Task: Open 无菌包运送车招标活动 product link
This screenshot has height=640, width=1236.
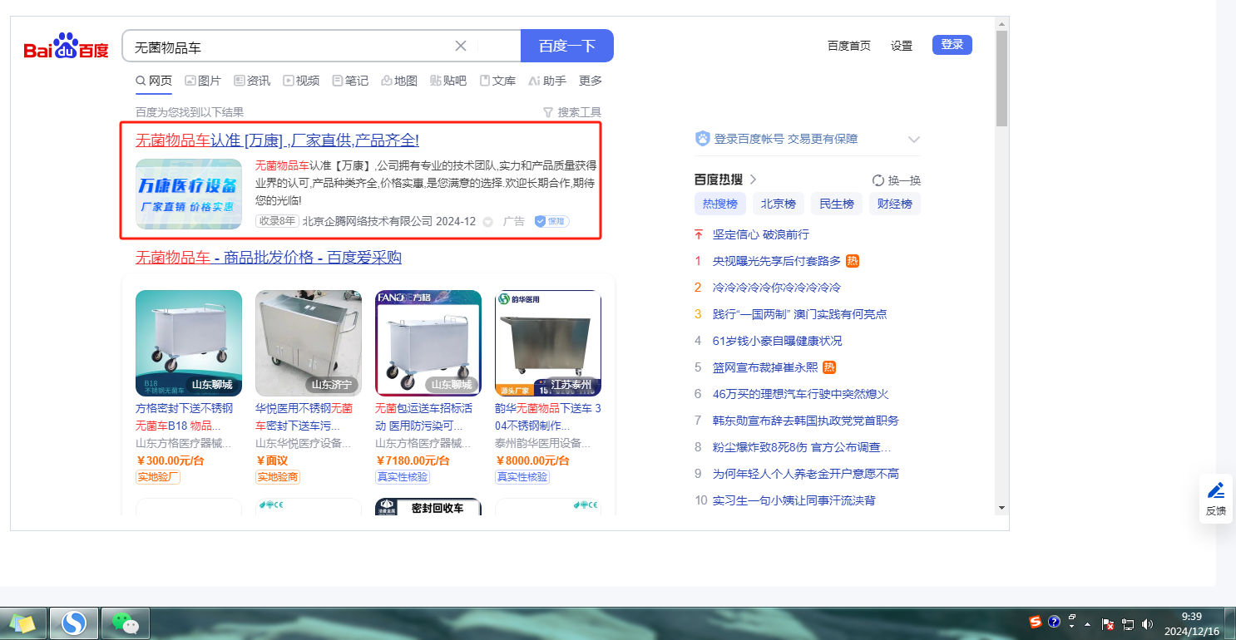Action: pyautogui.click(x=424, y=417)
